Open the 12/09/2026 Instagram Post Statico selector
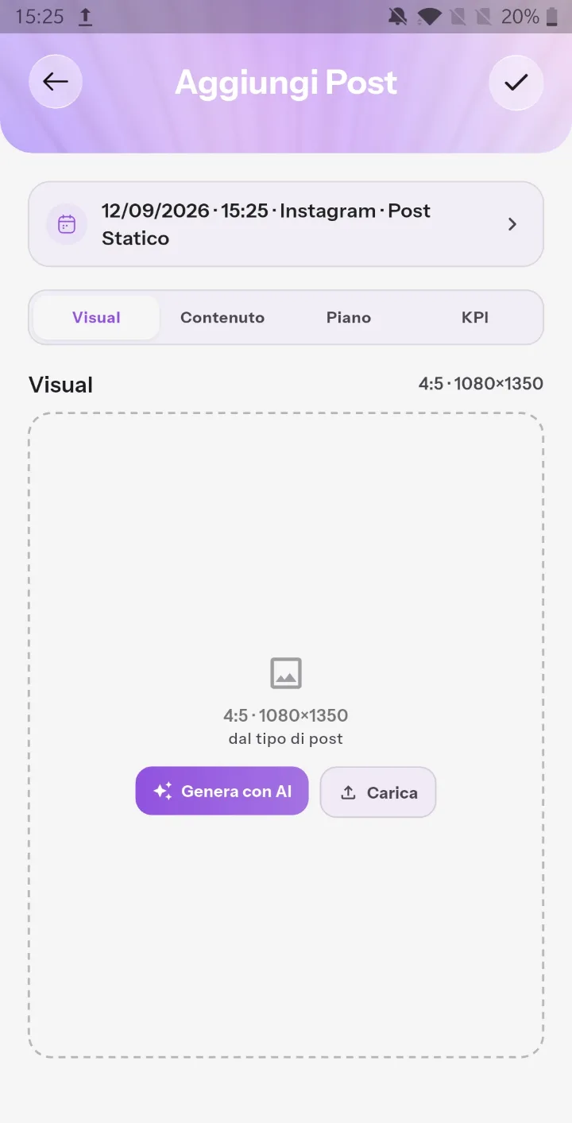 286,224
